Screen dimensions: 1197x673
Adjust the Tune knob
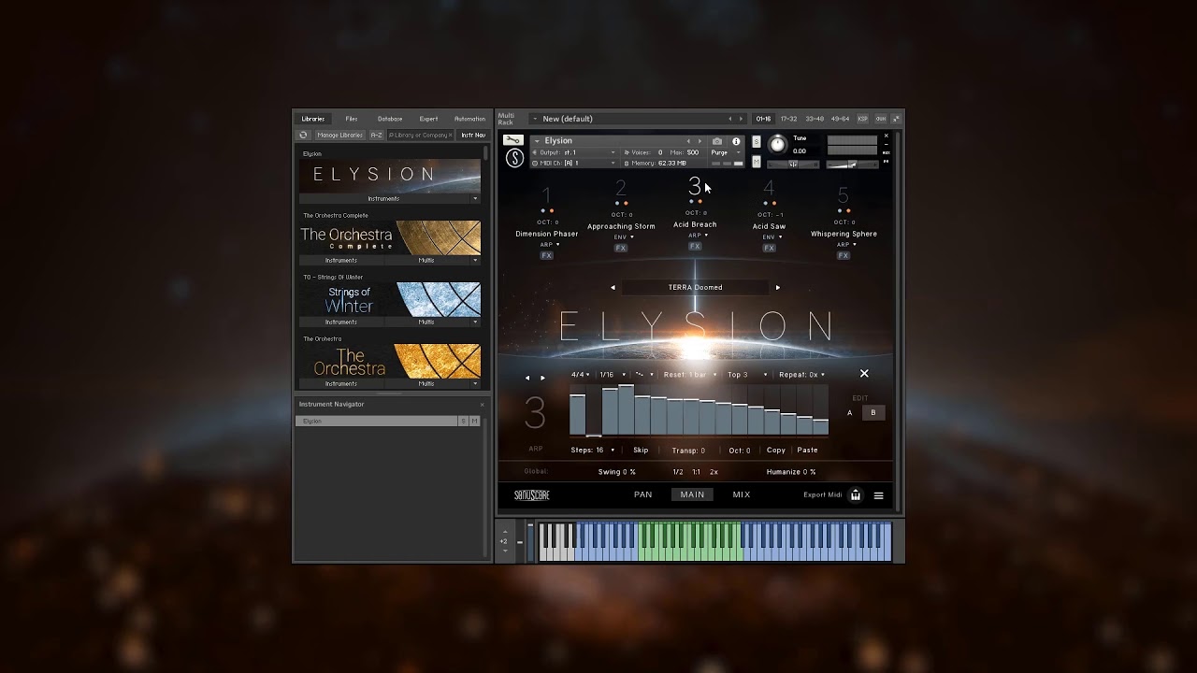[x=777, y=144]
